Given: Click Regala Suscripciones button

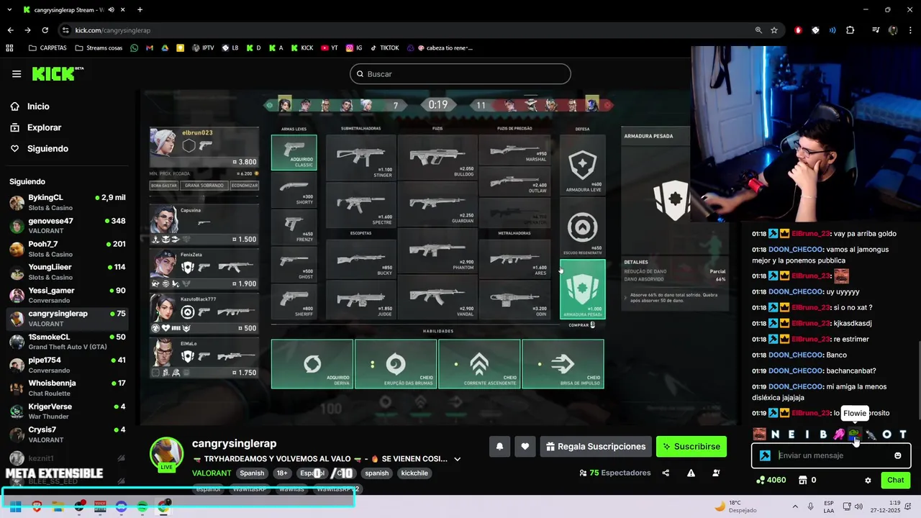Looking at the screenshot, I should tap(596, 447).
